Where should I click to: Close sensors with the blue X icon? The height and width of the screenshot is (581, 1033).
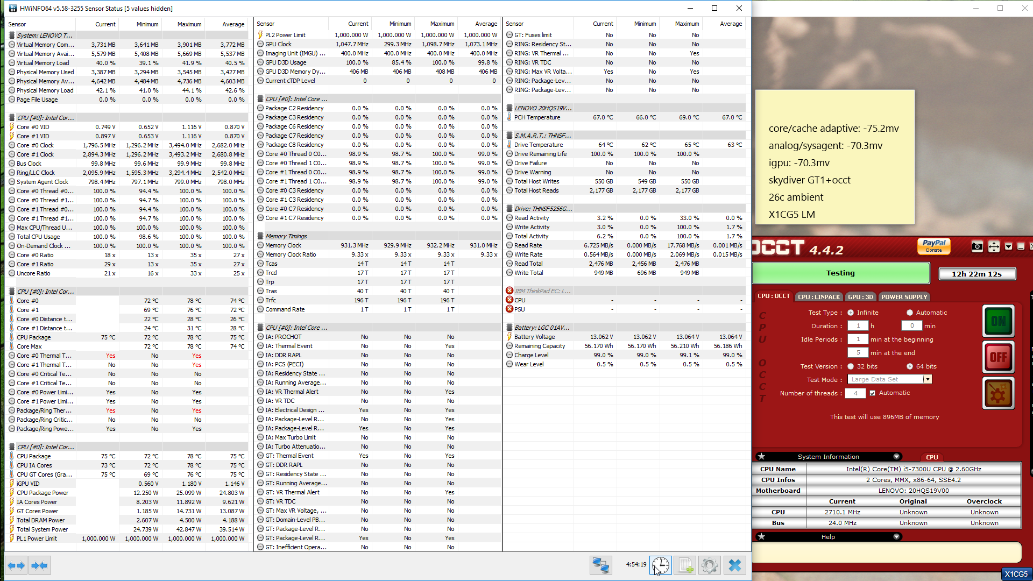click(734, 565)
